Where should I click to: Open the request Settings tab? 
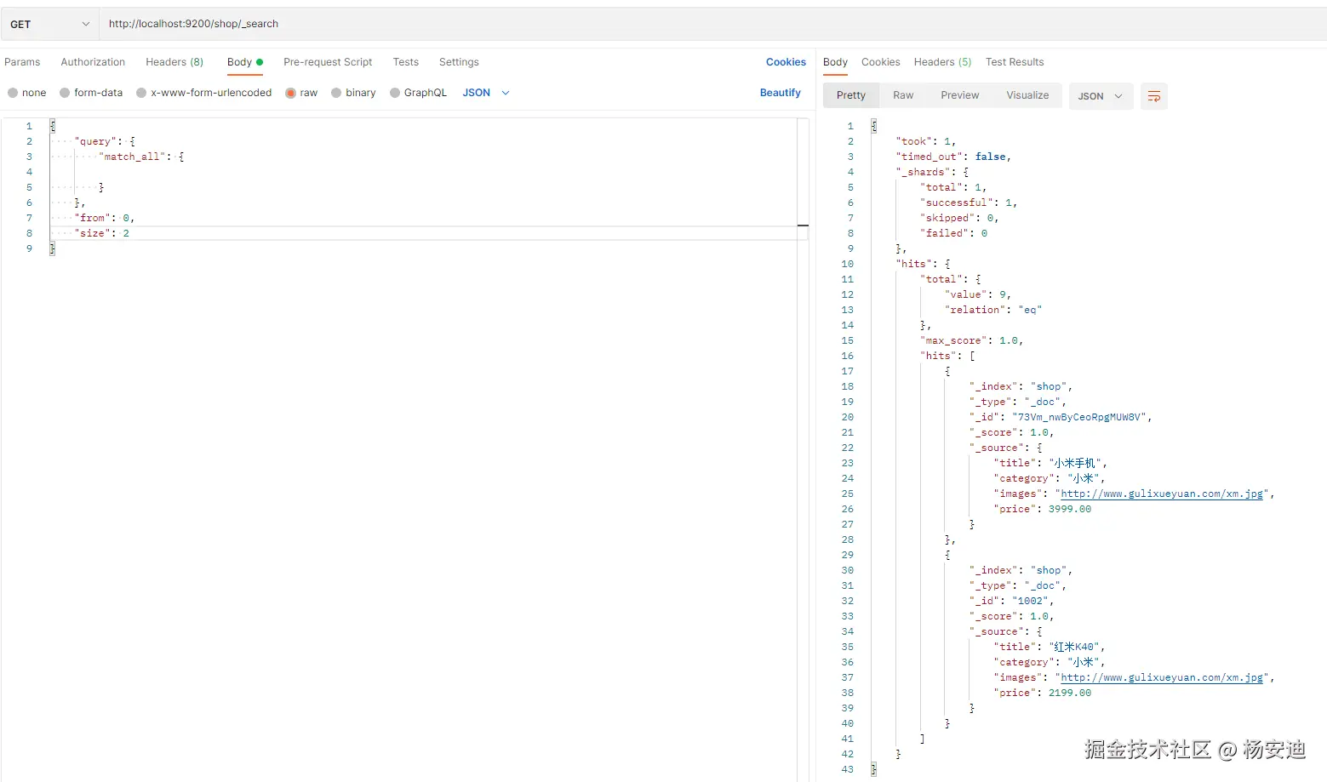click(459, 62)
